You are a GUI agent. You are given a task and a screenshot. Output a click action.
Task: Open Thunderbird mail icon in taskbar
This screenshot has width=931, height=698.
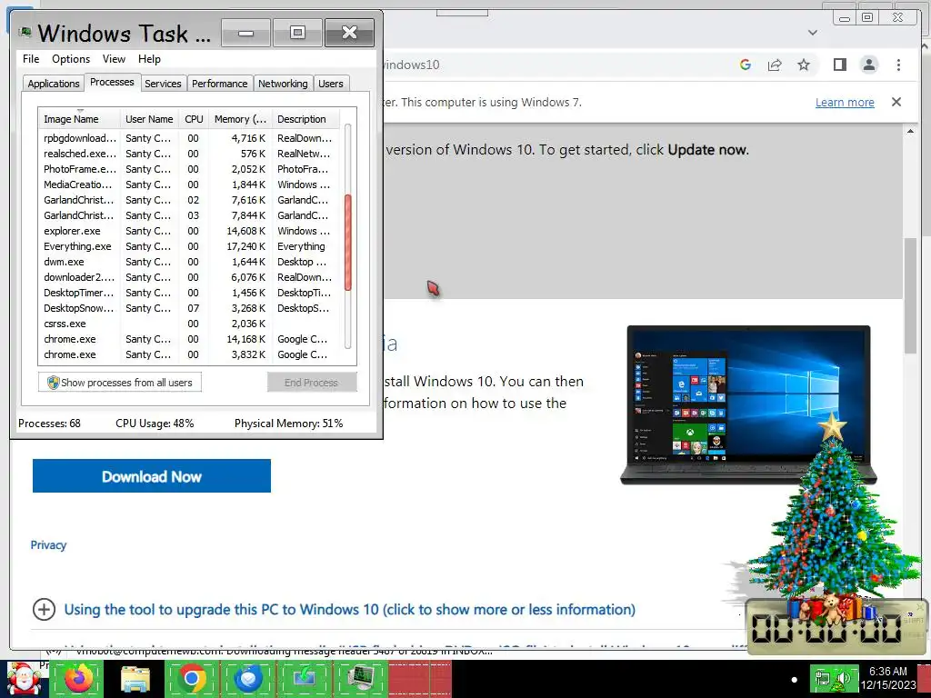click(x=248, y=678)
